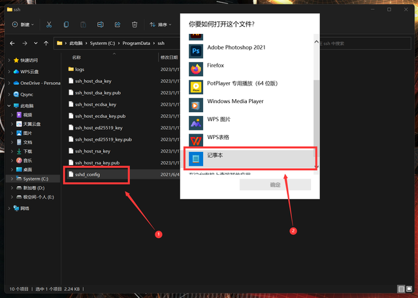
Task: Click the 确定 (OK) button
Action: click(275, 185)
